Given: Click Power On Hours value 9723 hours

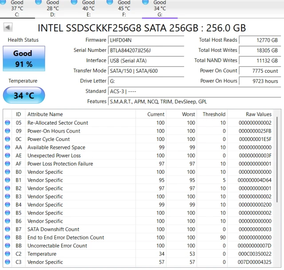Looking at the screenshot, I should point(260,81).
